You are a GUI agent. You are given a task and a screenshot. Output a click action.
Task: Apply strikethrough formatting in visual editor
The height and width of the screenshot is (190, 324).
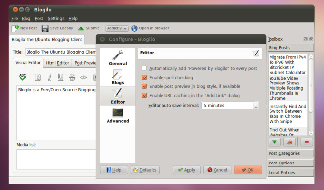72,77
